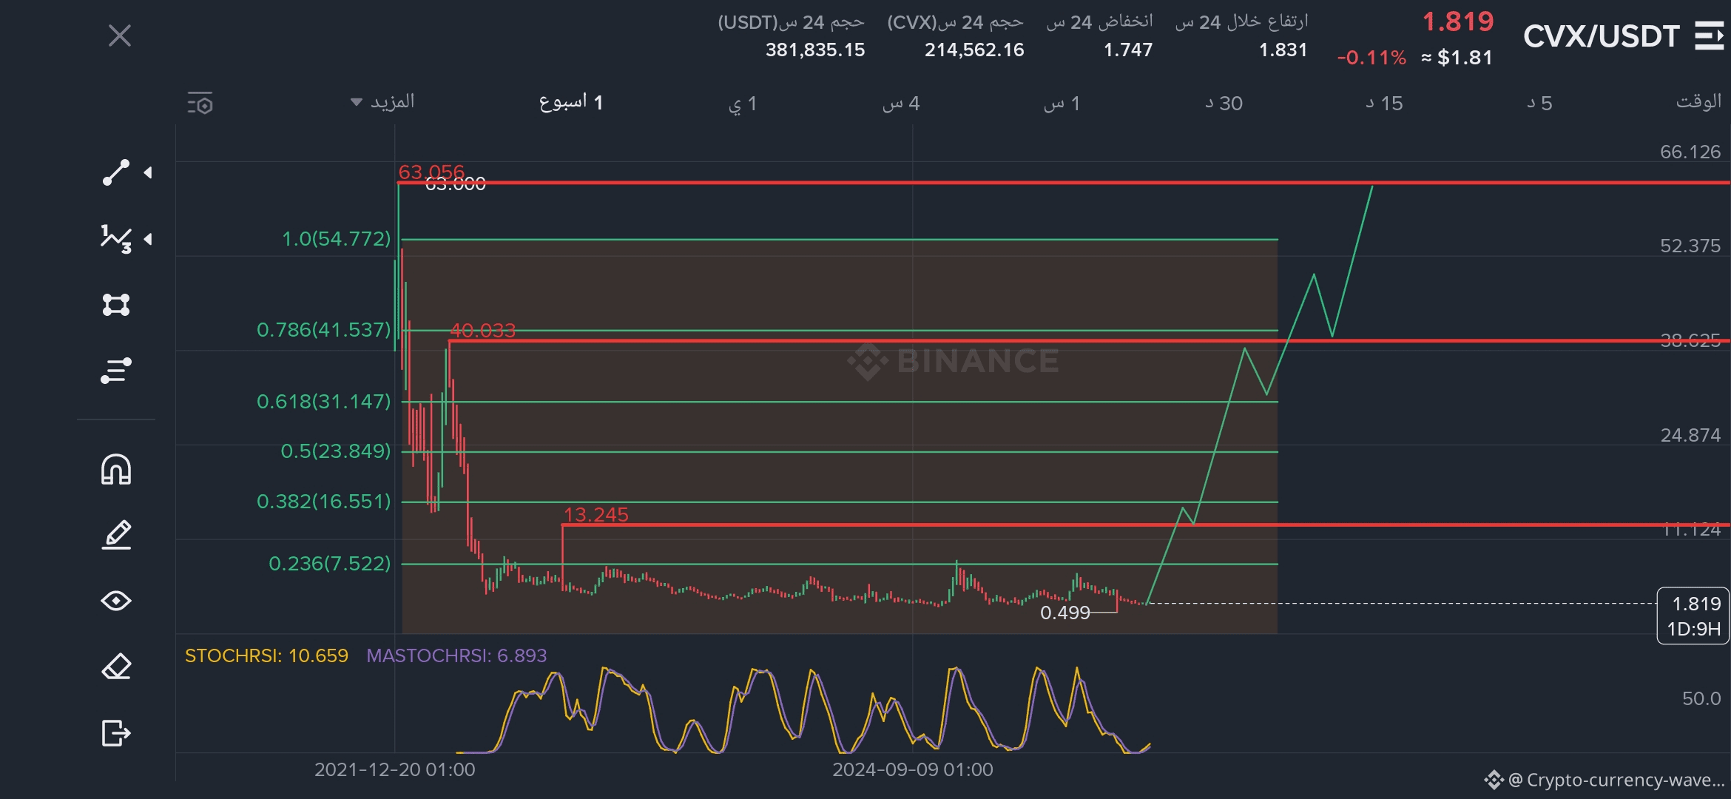This screenshot has width=1731, height=799.
Task: Select the eraser tool
Action: (x=116, y=667)
